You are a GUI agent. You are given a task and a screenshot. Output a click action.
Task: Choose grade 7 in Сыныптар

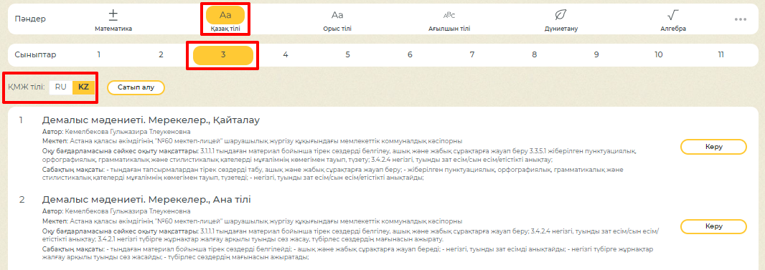(472, 55)
